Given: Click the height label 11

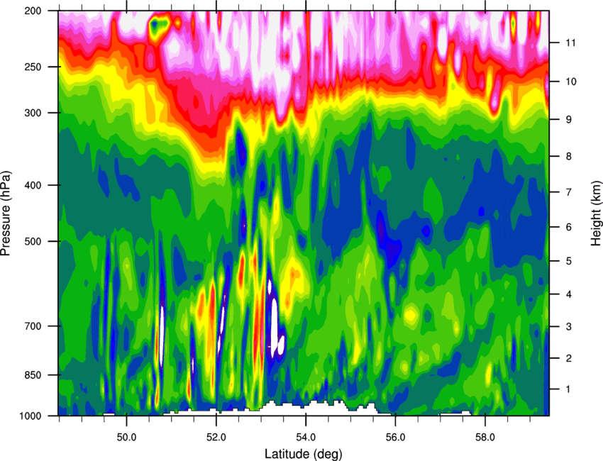Looking at the screenshot, I should click(x=570, y=43).
